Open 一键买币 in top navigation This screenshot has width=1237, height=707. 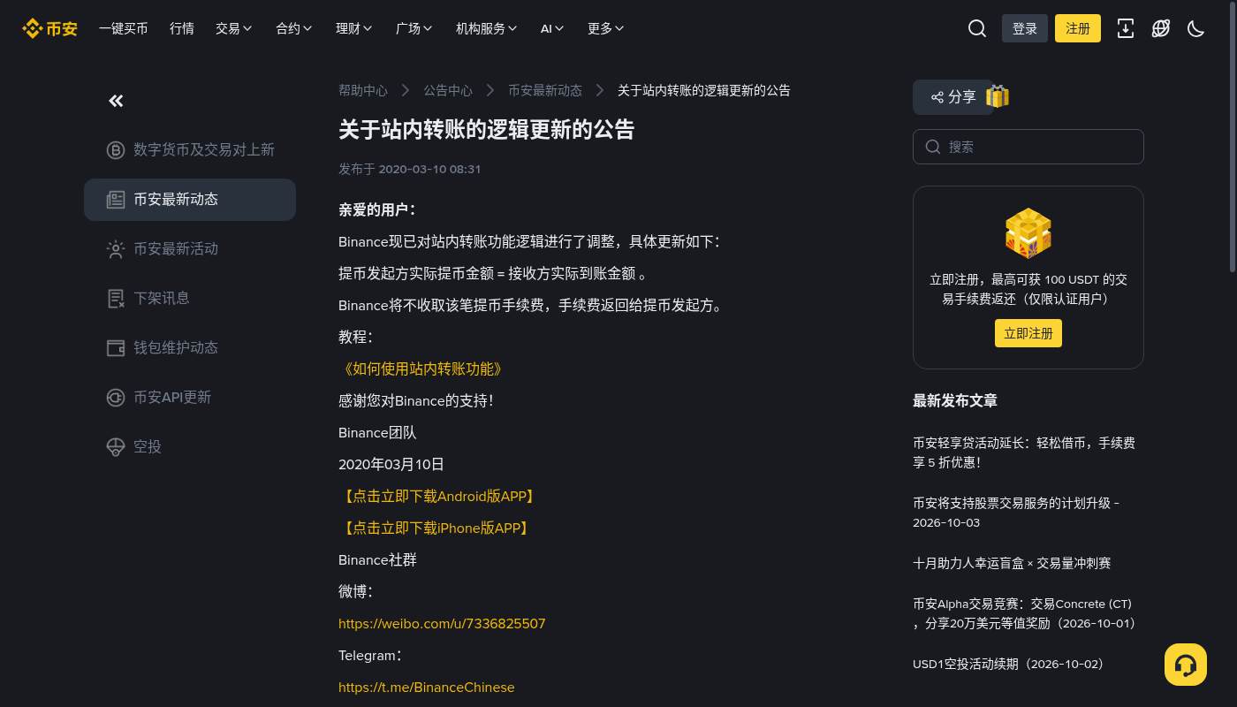(x=124, y=28)
